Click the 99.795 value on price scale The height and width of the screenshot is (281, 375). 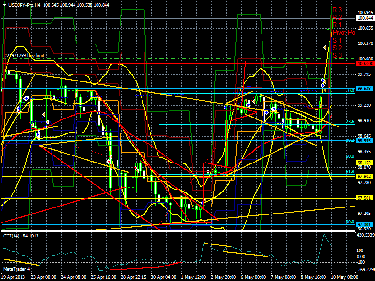pos(364,74)
